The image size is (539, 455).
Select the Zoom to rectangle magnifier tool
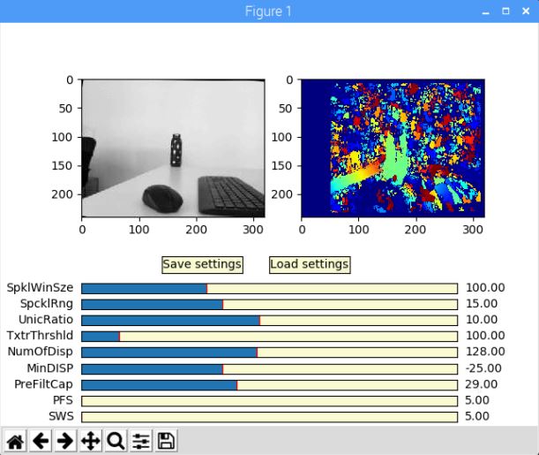pyautogui.click(x=116, y=441)
